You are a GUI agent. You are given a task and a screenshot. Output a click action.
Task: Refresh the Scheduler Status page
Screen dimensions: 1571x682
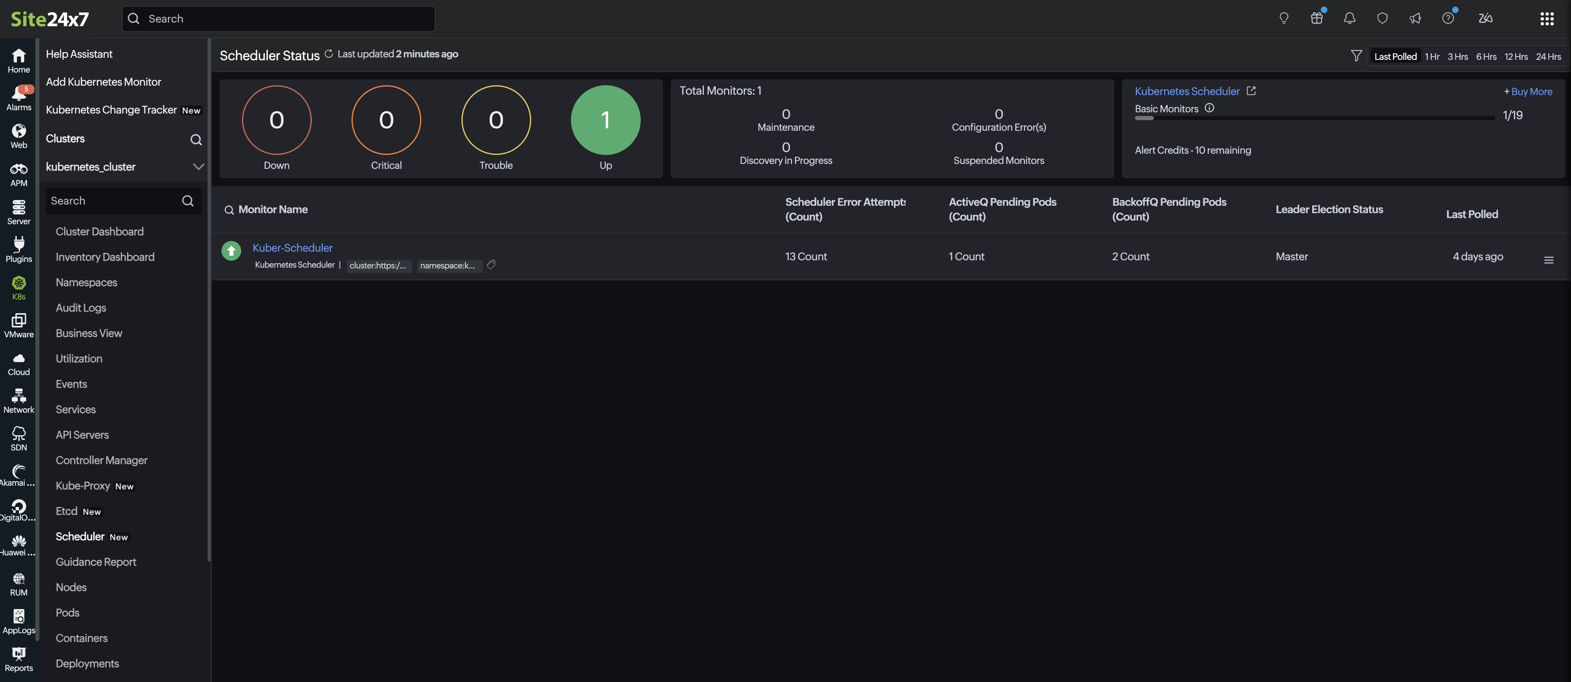tap(329, 54)
